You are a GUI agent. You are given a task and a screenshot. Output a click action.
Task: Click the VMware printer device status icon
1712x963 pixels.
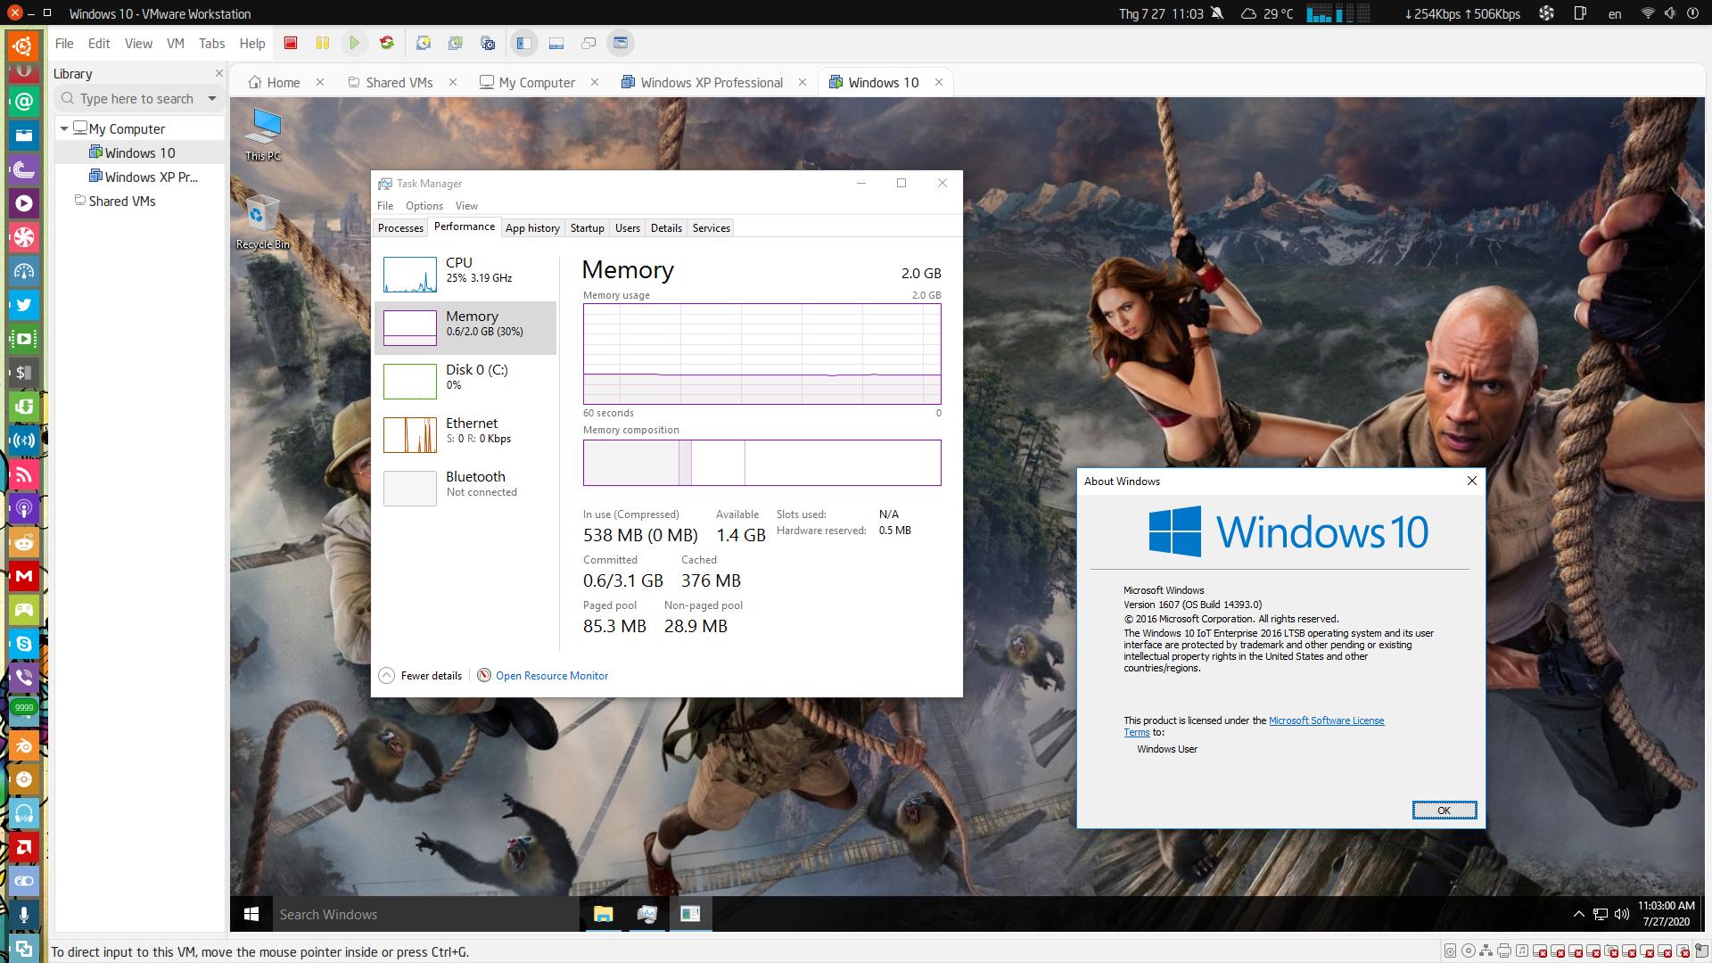click(1504, 951)
